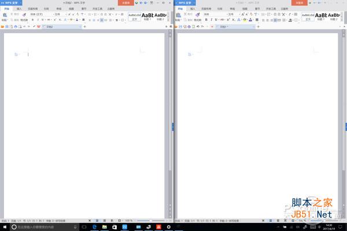Open 视图 tab in left window
The image size is (347, 231).
[71, 9]
